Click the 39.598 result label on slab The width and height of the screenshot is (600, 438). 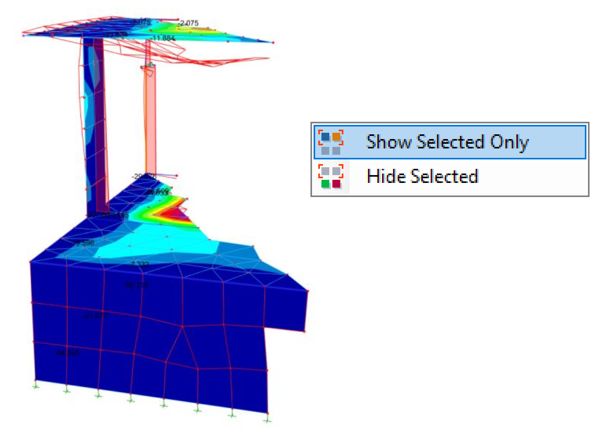(83, 243)
